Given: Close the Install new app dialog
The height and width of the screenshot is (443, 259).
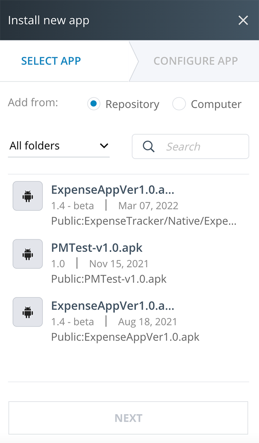Looking at the screenshot, I should [243, 20].
